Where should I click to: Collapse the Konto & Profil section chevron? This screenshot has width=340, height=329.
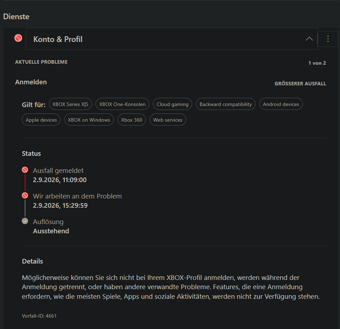pos(309,39)
